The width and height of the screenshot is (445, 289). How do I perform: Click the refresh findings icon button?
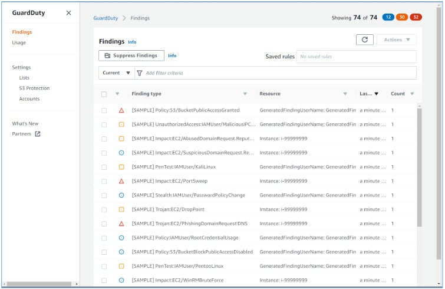point(365,40)
